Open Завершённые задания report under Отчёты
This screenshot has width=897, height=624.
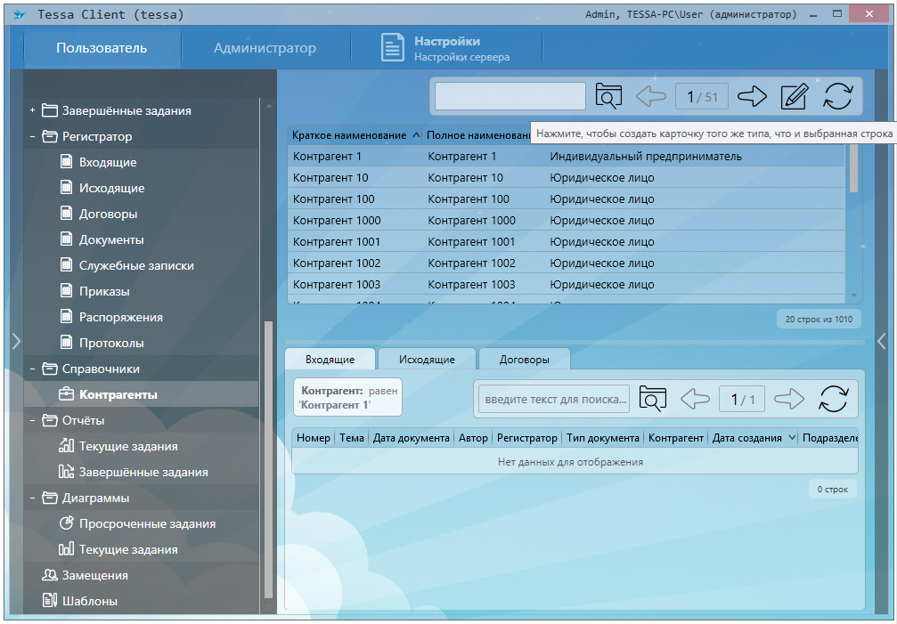point(143,472)
